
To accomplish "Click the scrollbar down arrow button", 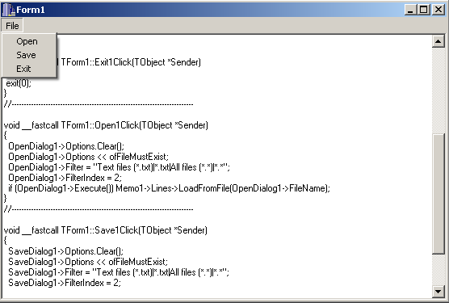I will tap(438, 292).
